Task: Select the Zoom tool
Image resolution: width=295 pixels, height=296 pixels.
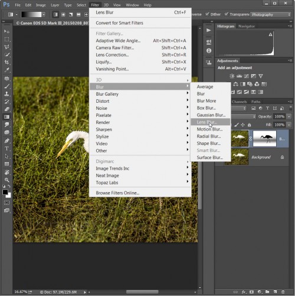Action: [6, 180]
